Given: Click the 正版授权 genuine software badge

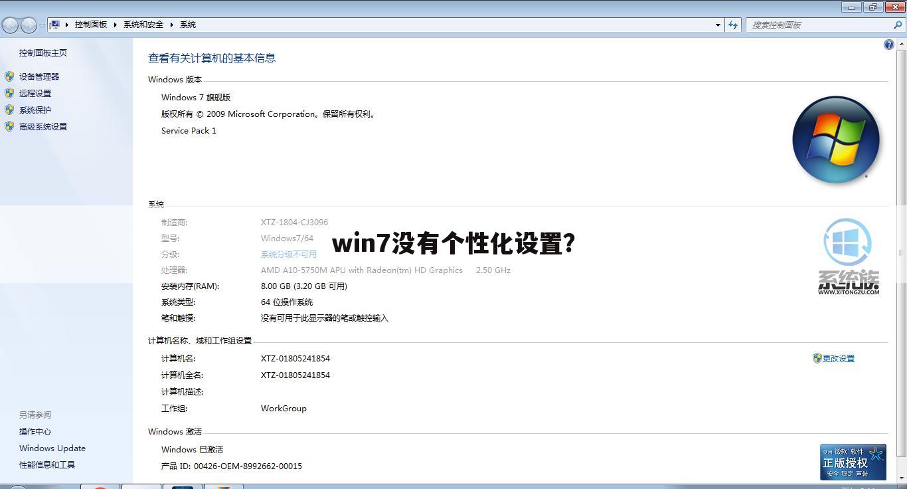Looking at the screenshot, I should 853,462.
